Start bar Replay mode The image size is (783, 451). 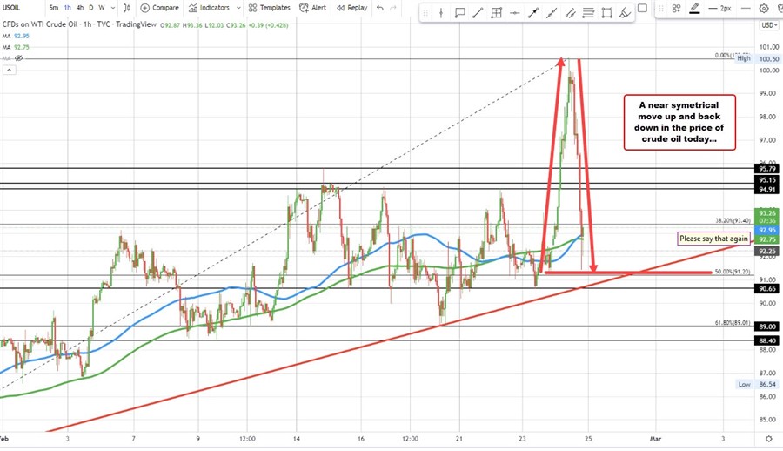pos(352,8)
